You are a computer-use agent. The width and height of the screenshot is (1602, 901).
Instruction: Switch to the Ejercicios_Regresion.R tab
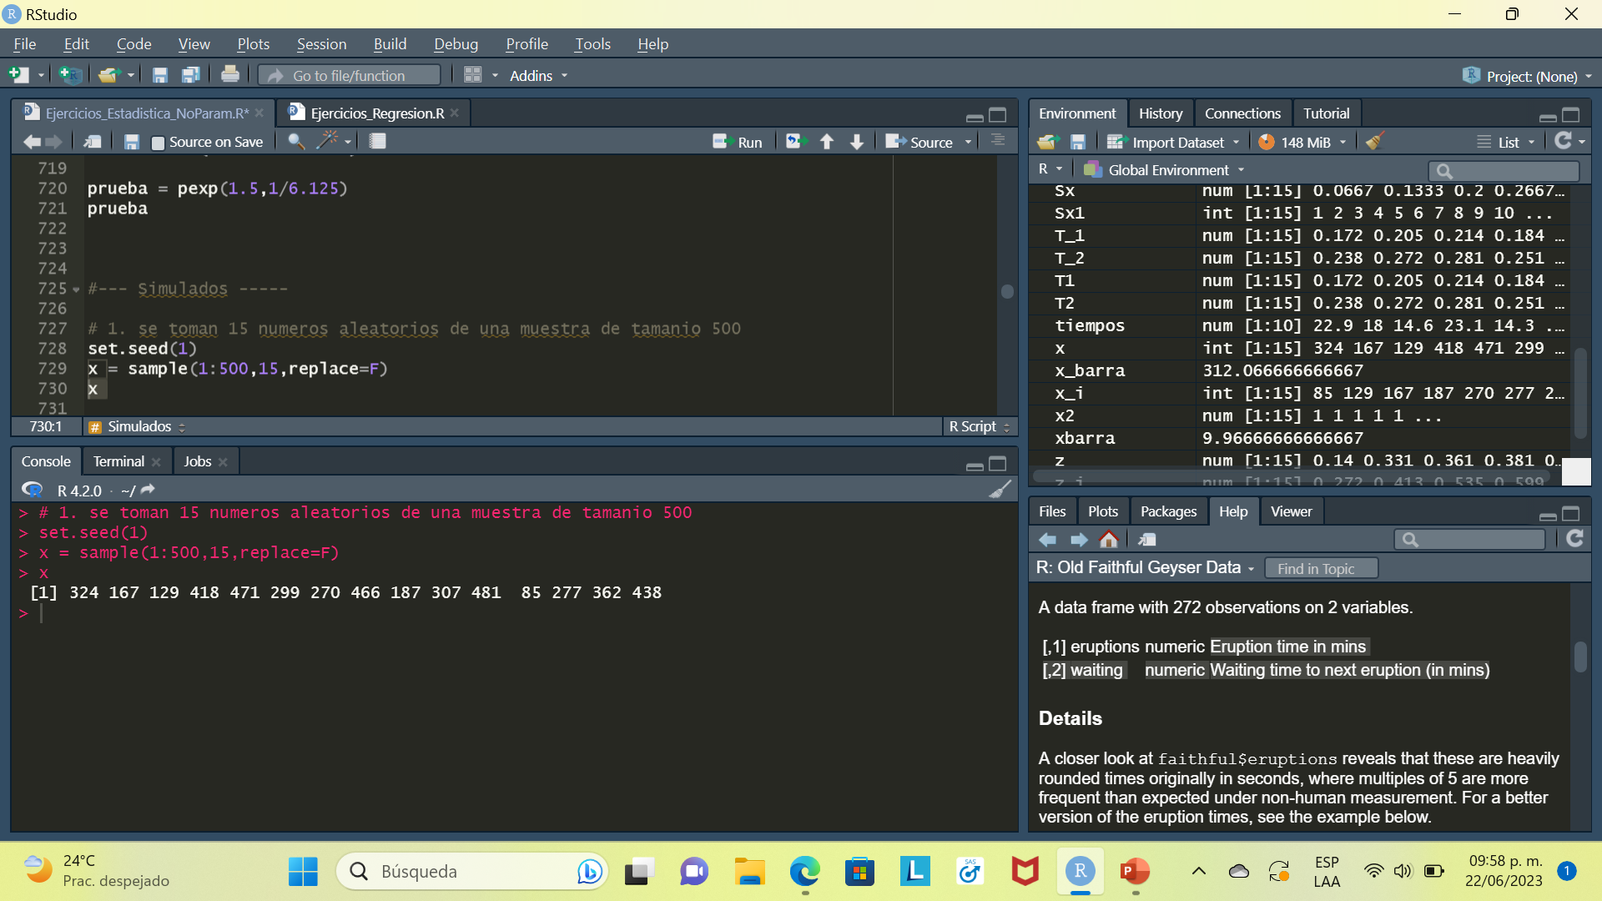click(x=376, y=113)
